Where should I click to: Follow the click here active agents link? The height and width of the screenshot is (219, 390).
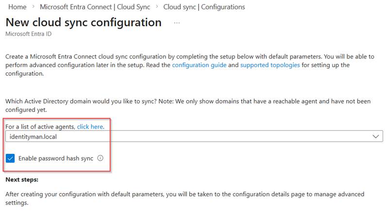[x=90, y=127]
